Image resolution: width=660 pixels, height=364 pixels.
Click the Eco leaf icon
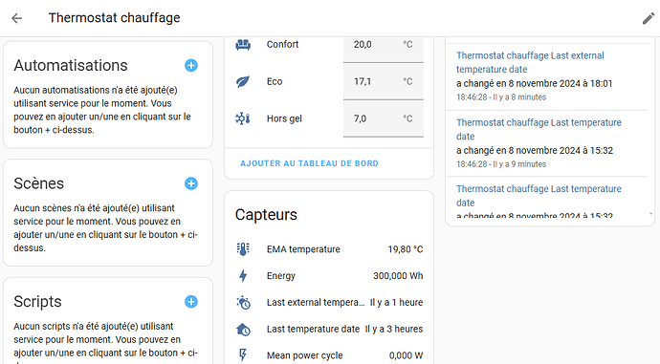pos(243,81)
